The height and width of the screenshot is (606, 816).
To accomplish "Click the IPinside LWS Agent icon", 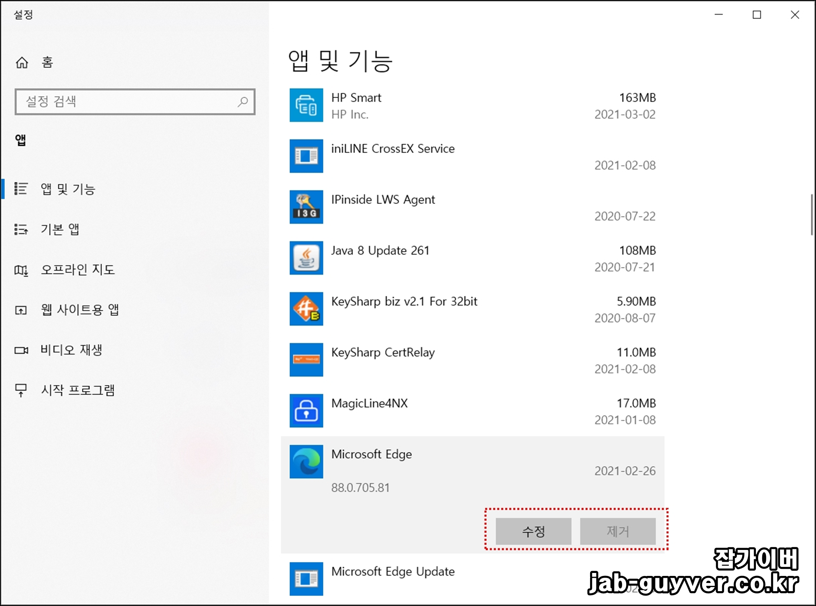I will coord(306,207).
